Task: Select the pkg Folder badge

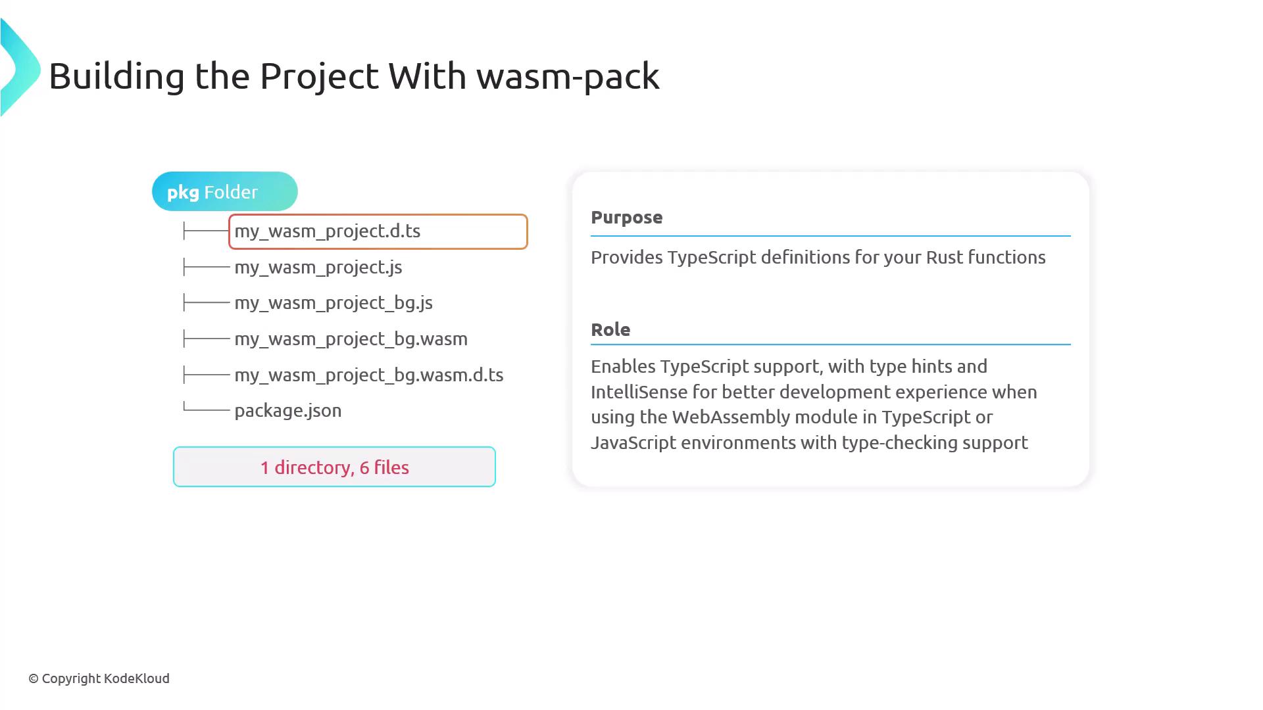Action: (224, 192)
